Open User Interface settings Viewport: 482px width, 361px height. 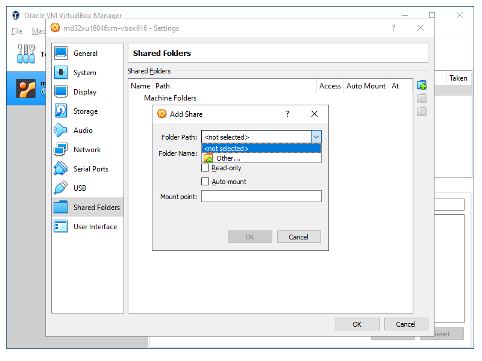pyautogui.click(x=95, y=227)
